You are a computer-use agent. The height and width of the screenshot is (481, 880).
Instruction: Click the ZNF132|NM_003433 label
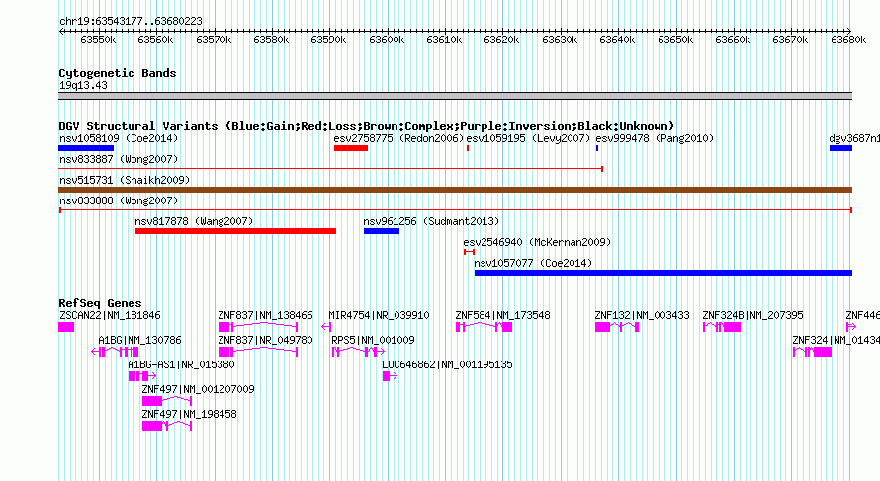(x=643, y=316)
